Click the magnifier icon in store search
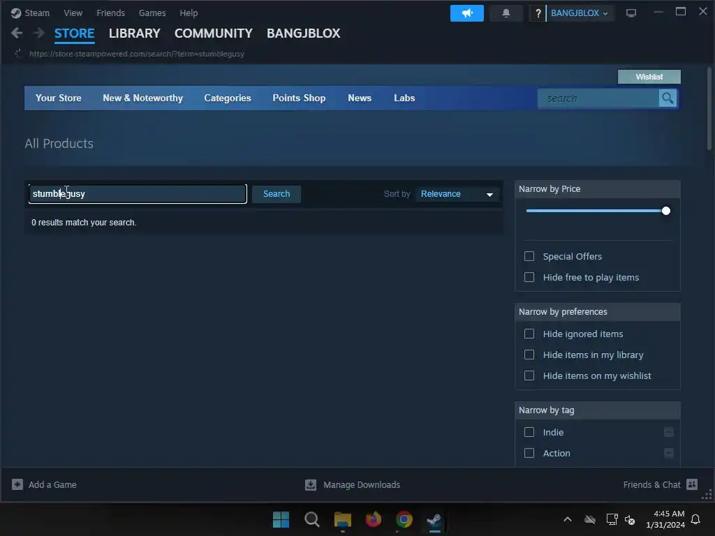 tap(668, 98)
